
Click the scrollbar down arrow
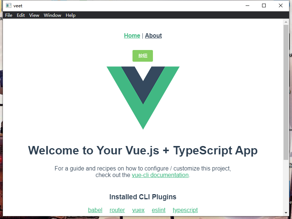[286, 212]
